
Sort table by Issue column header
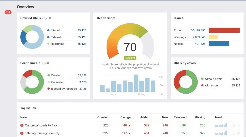[x=24, y=117]
